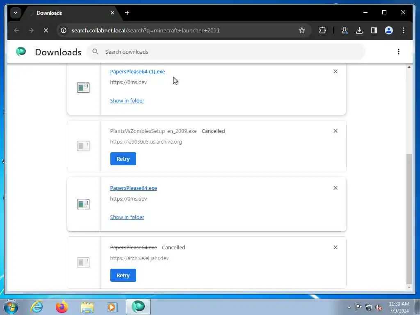Open the user profile avatar
Screen dimensions: 420x315
point(389,30)
